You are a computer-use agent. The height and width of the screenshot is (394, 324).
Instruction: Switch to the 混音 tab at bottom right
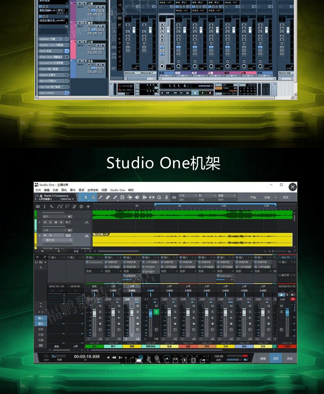point(276,359)
